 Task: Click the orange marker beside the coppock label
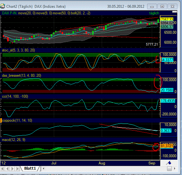pyautogui.click(x=1, y=120)
